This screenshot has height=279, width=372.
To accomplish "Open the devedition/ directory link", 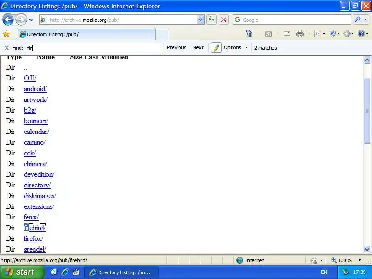I will [x=39, y=174].
